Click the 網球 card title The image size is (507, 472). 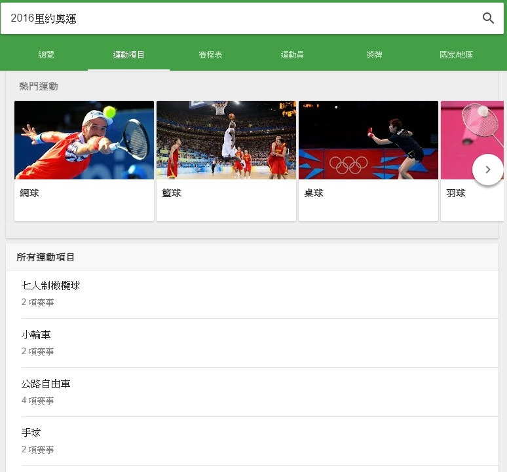(29, 193)
